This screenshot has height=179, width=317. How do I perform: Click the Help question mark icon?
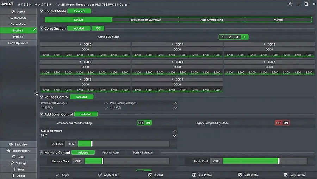coord(14,169)
